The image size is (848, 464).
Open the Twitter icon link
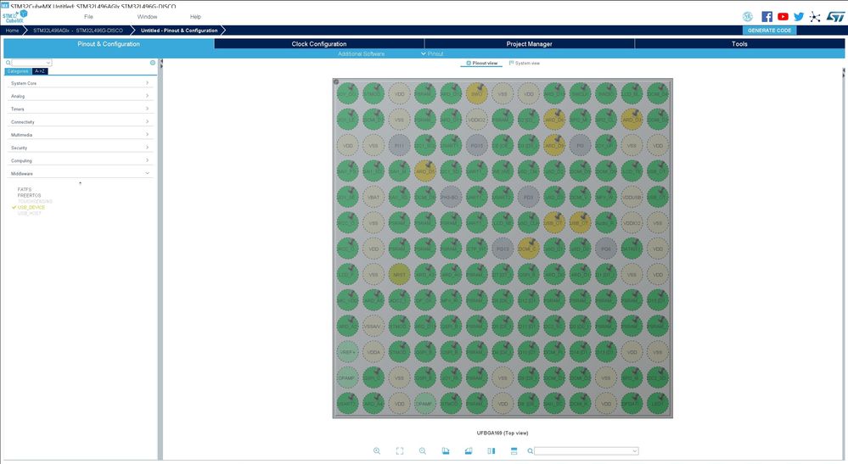click(798, 17)
